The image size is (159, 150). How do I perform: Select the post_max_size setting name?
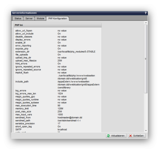[x=23, y=112]
